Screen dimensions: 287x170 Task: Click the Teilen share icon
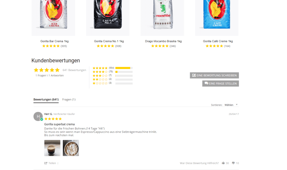click(46, 163)
